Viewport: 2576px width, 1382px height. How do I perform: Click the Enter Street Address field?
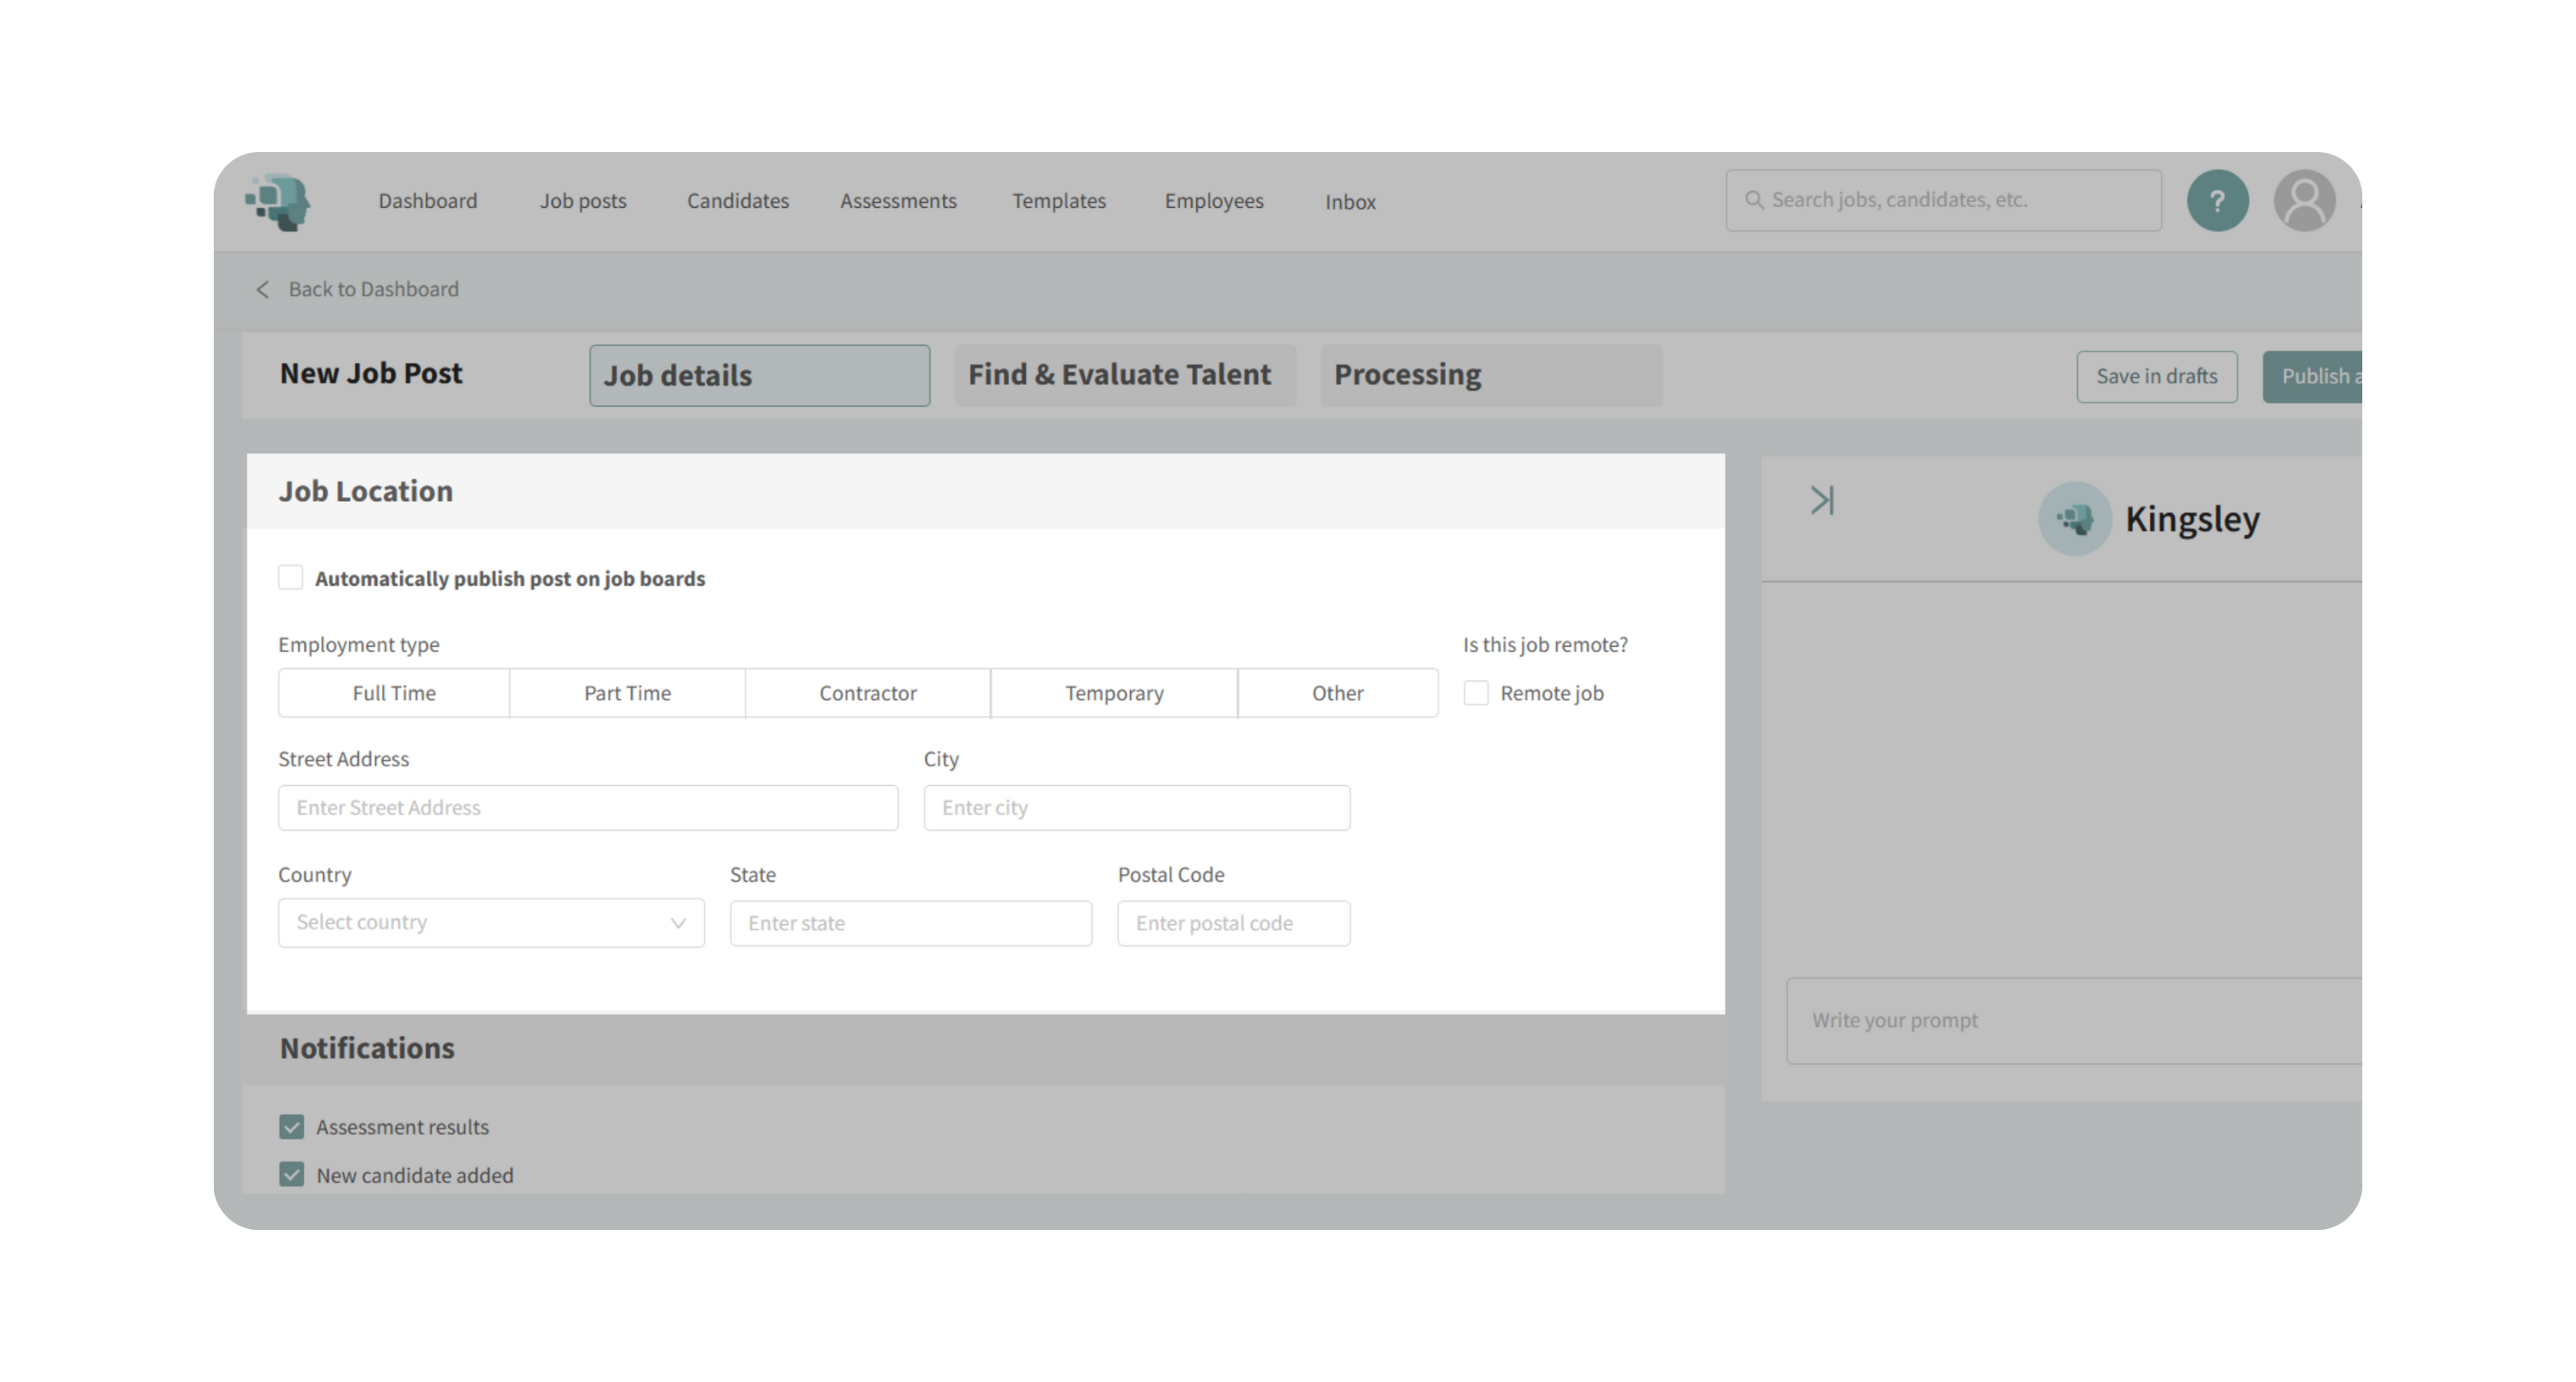(x=588, y=808)
